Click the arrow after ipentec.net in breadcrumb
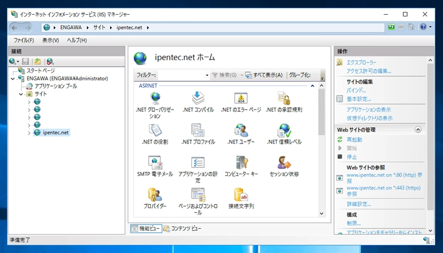 pyautogui.click(x=148, y=28)
